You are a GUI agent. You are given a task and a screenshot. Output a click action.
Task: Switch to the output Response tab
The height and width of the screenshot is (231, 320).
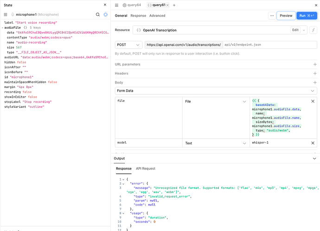click(124, 169)
